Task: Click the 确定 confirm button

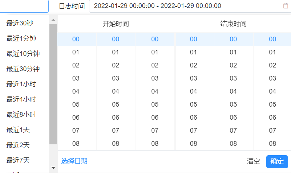Action: [x=277, y=161]
